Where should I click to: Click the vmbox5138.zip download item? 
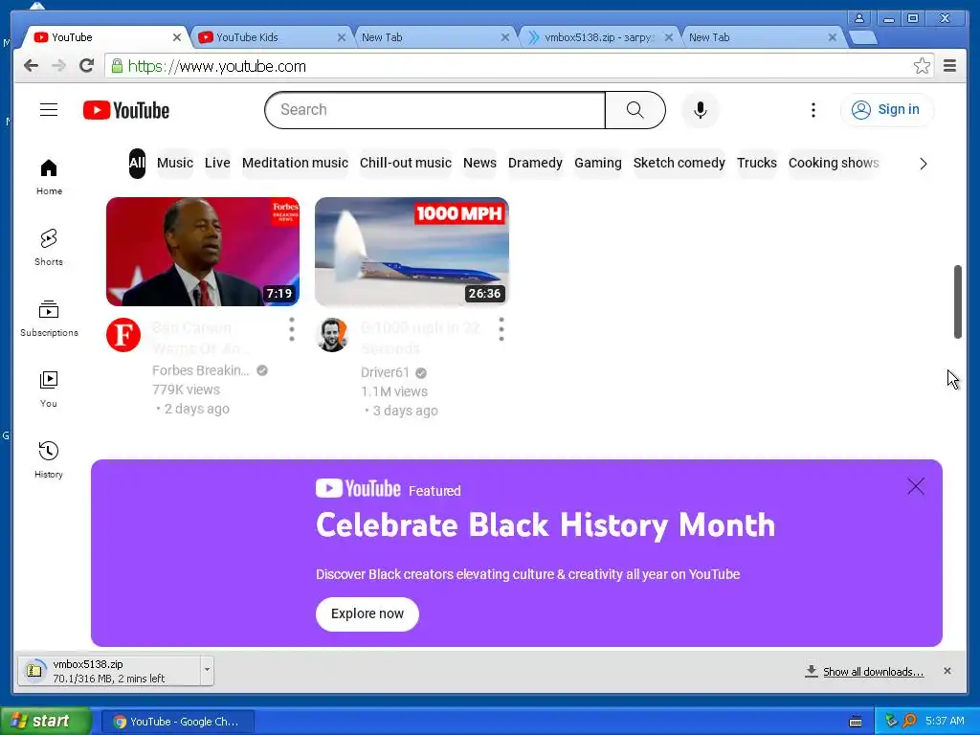(109, 671)
